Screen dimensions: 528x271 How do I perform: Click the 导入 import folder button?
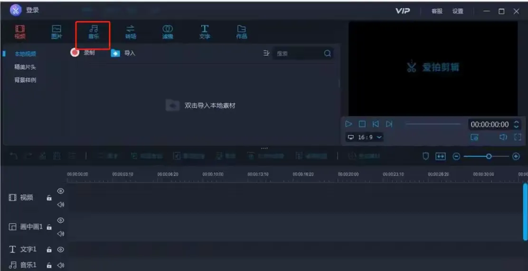(115, 53)
